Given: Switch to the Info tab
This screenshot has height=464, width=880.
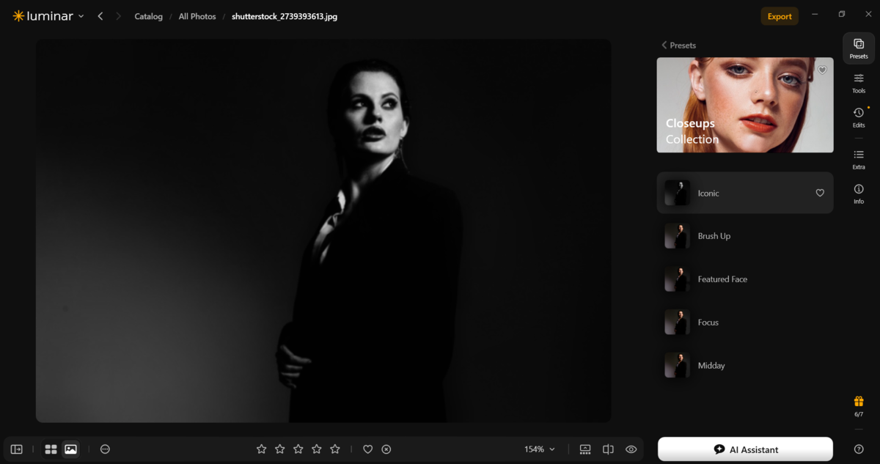Looking at the screenshot, I should click(859, 194).
